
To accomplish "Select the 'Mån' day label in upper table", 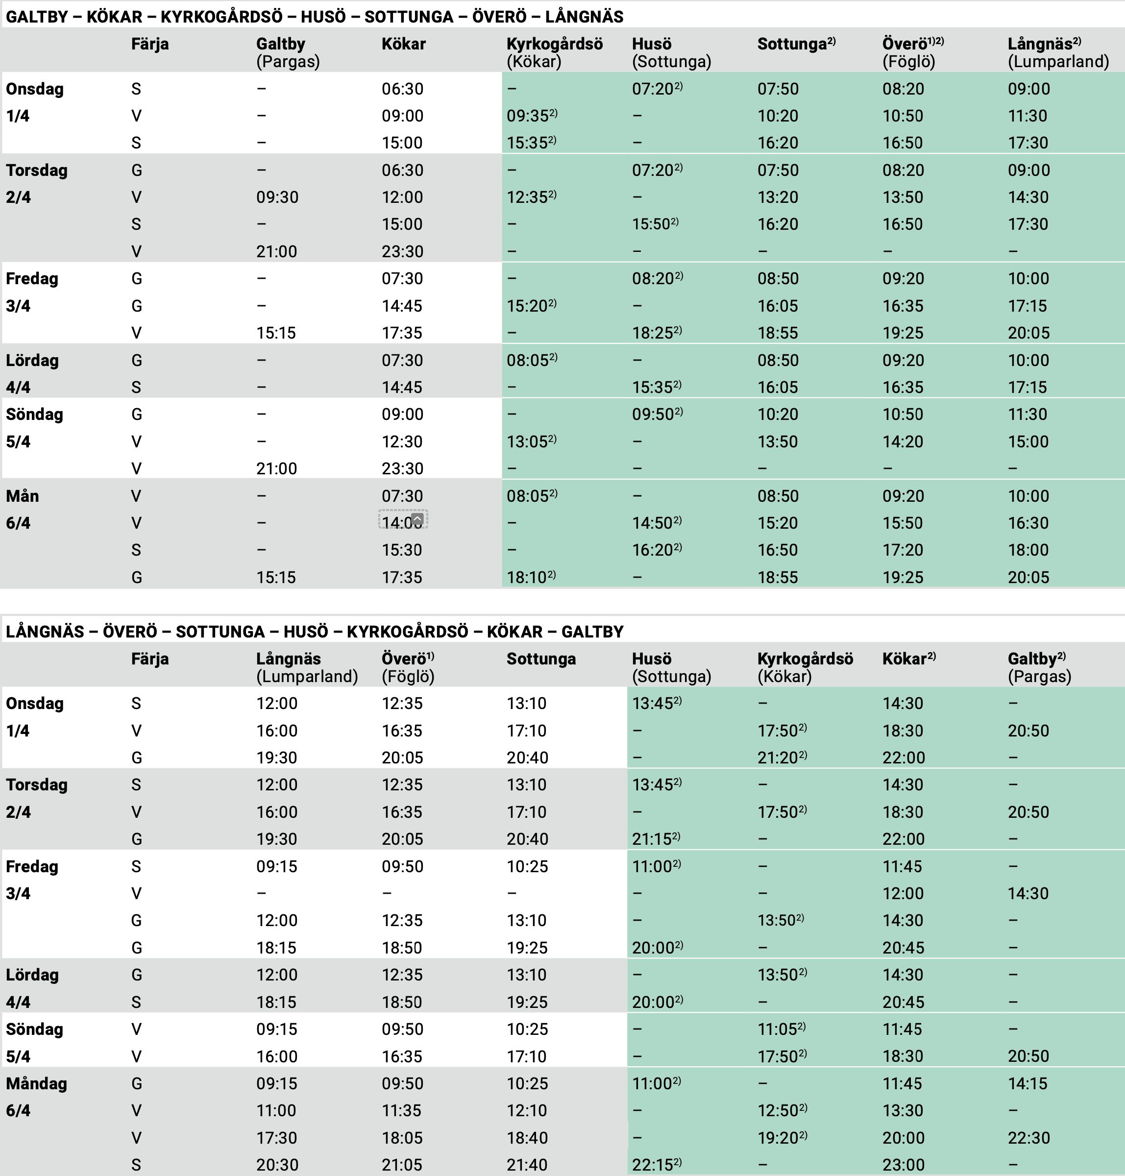I will click(x=22, y=496).
